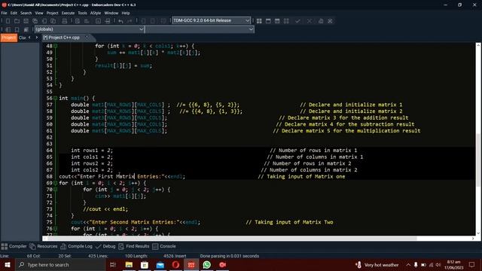482x271 pixels.
Task: Click the Goto line toolbar icon
Action: 108,21
